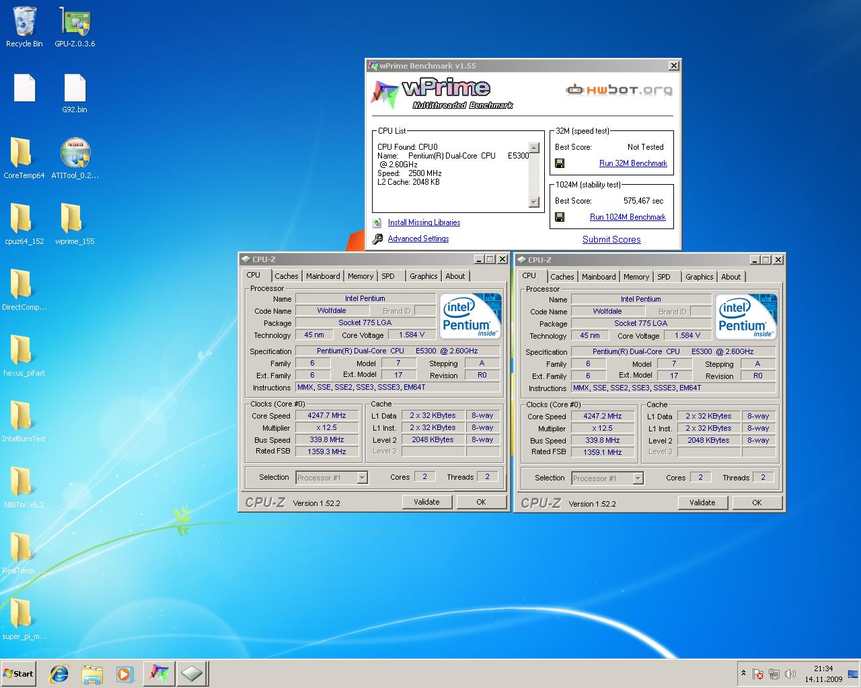Open the IntelBurnTest folder
This screenshot has height=688, width=861.
tap(24, 422)
